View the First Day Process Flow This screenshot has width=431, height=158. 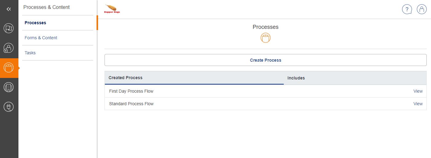[x=418, y=91]
